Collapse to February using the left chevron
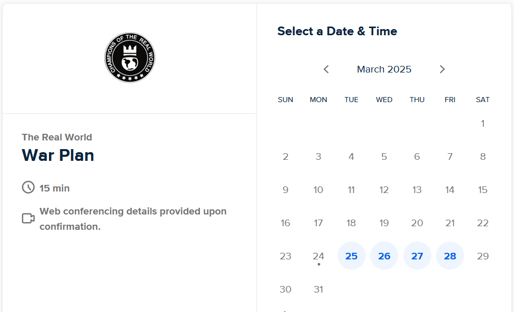The image size is (514, 312). [x=326, y=69]
